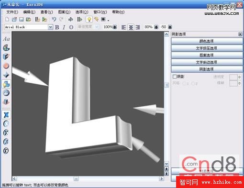244x188 pixels.
Task: Click the 图案选项 button
Action: point(207,55)
